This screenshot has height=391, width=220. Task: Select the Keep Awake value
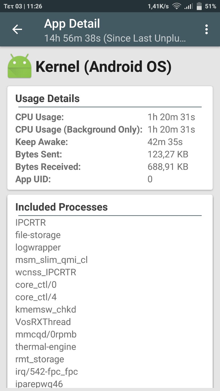165,142
